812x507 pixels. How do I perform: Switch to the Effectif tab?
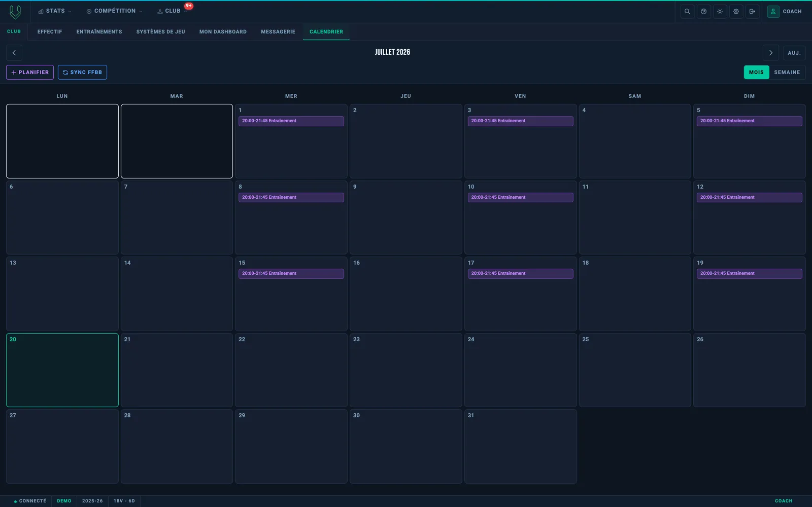[50, 32]
